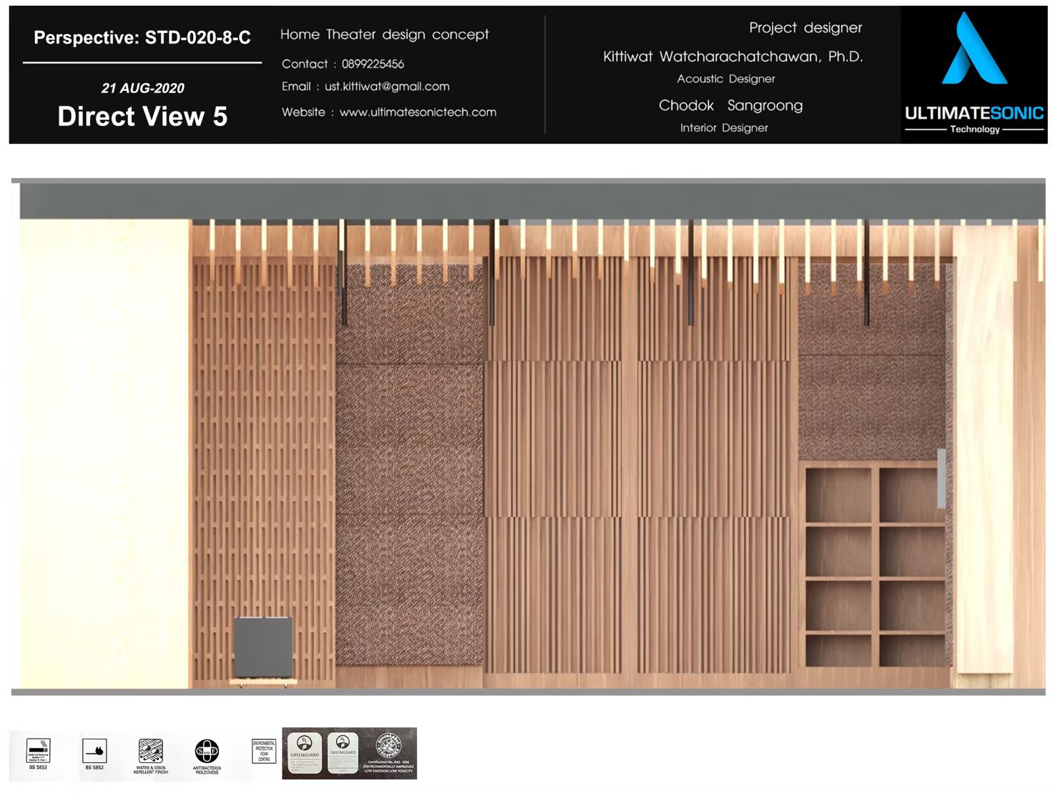Click the Perspective STD-020-8-C heading
Screen dimensions: 1058x793
[142, 38]
